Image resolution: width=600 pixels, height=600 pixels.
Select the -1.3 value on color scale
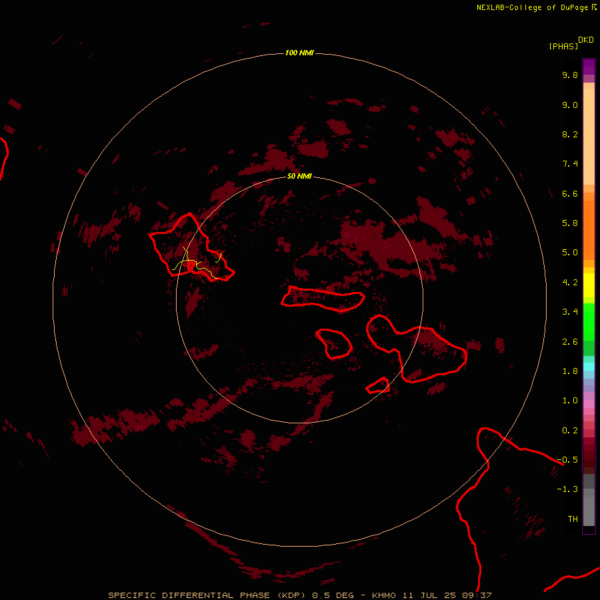[x=567, y=489]
